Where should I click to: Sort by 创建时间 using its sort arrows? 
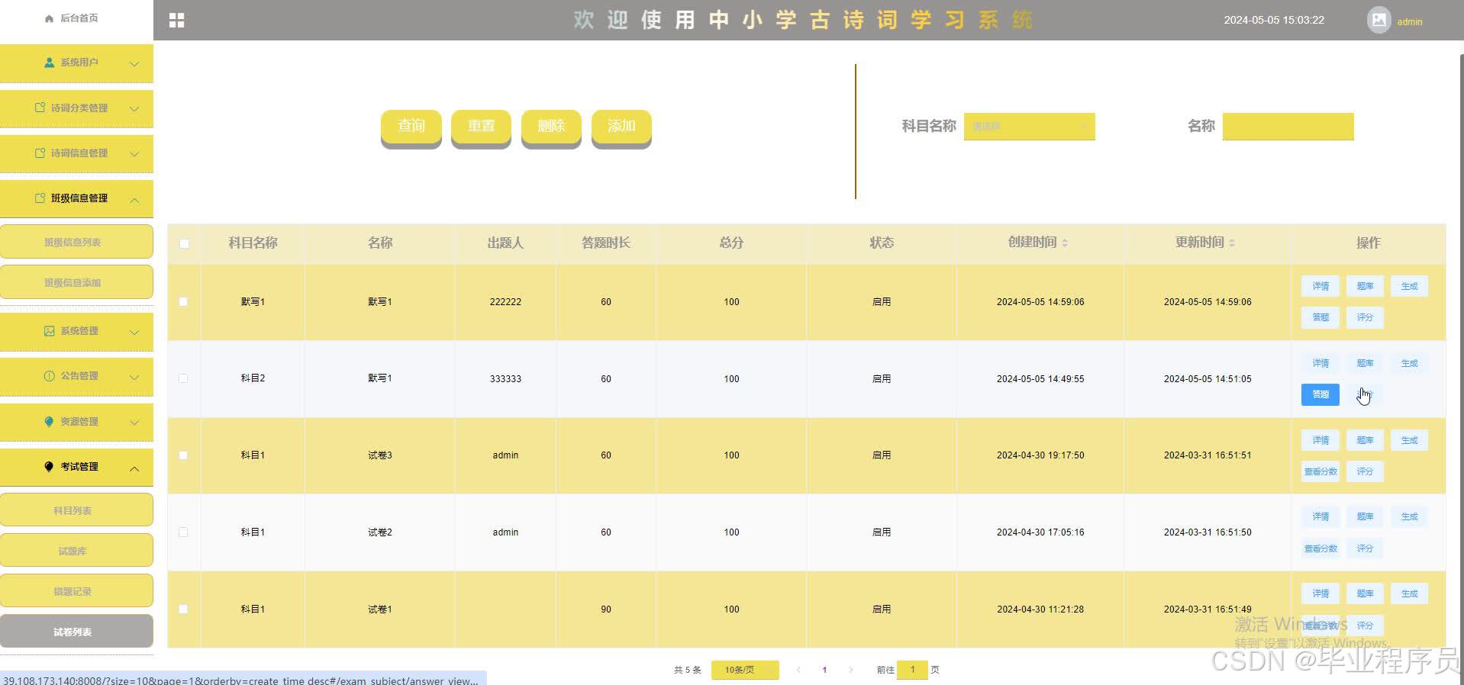click(x=1065, y=243)
